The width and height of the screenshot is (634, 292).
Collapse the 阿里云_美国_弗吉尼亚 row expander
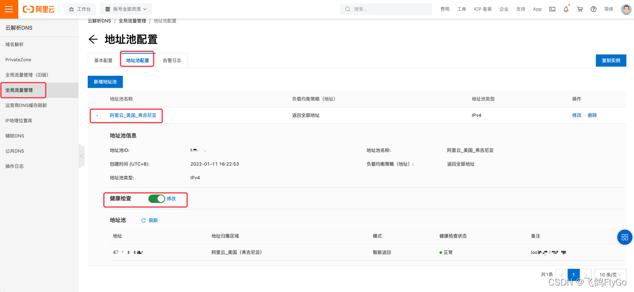pos(98,115)
